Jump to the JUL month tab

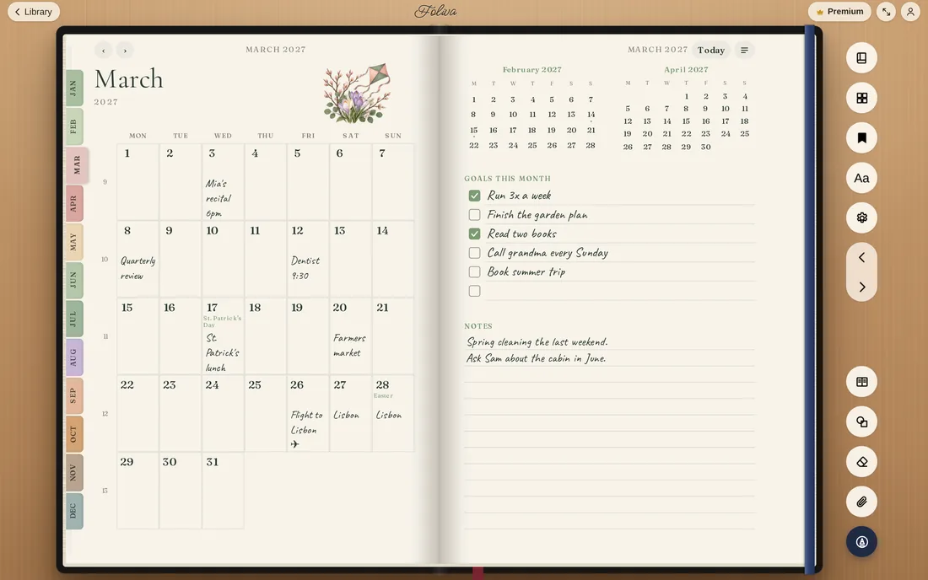[74, 319]
